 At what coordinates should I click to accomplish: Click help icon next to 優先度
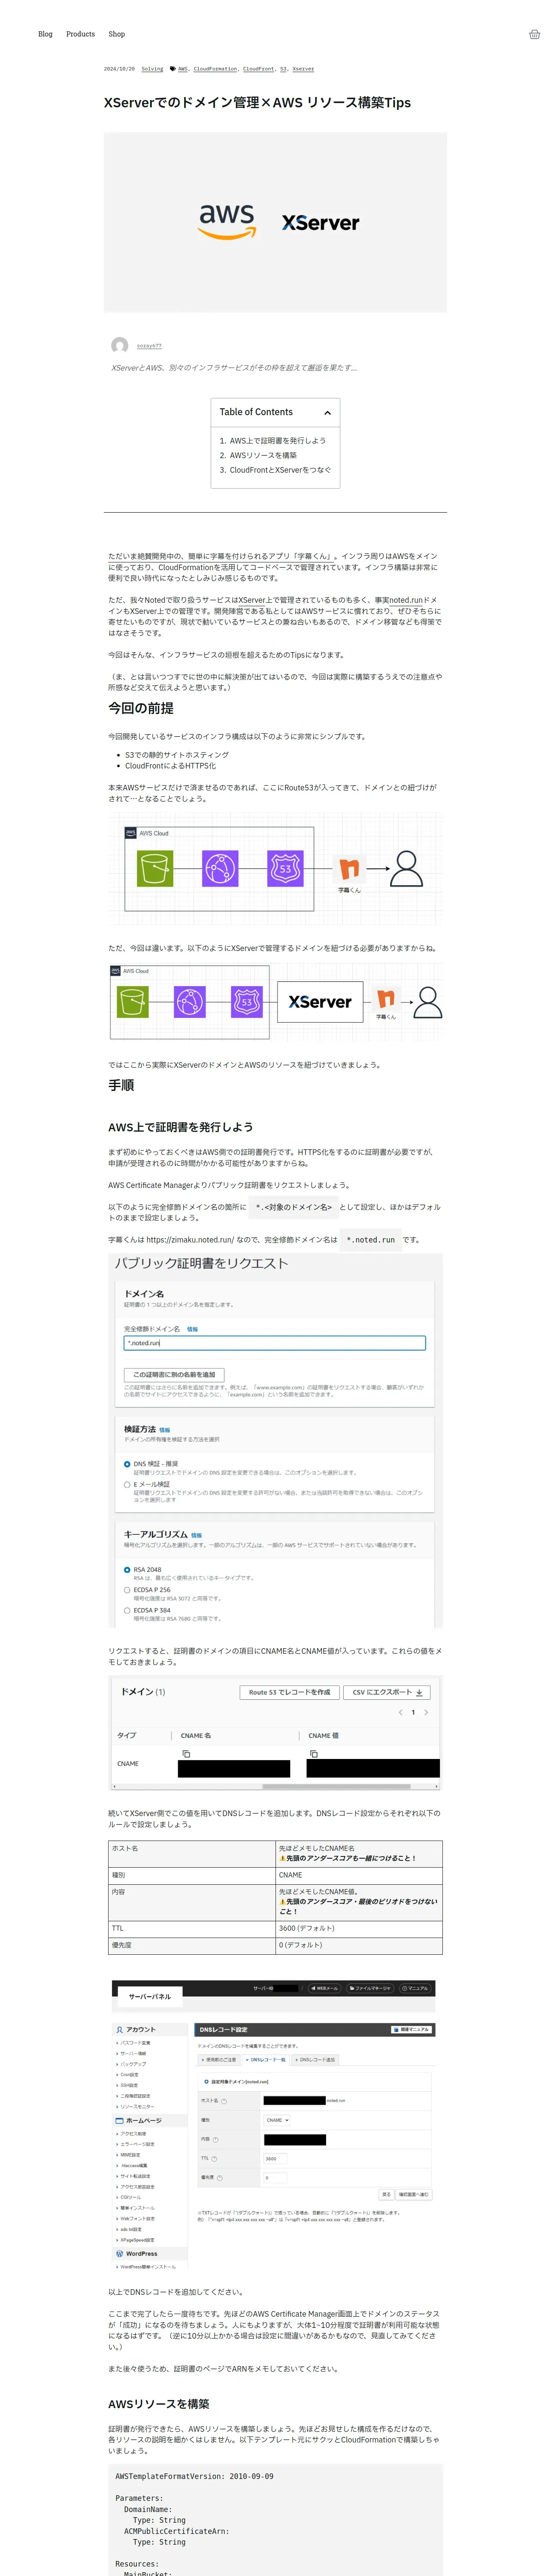point(220,2178)
